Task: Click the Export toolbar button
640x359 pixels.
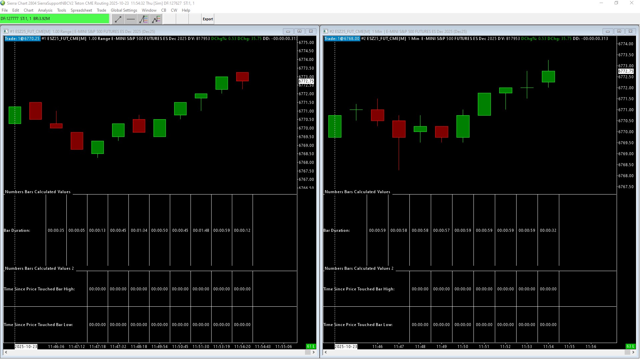Action: coord(208,19)
